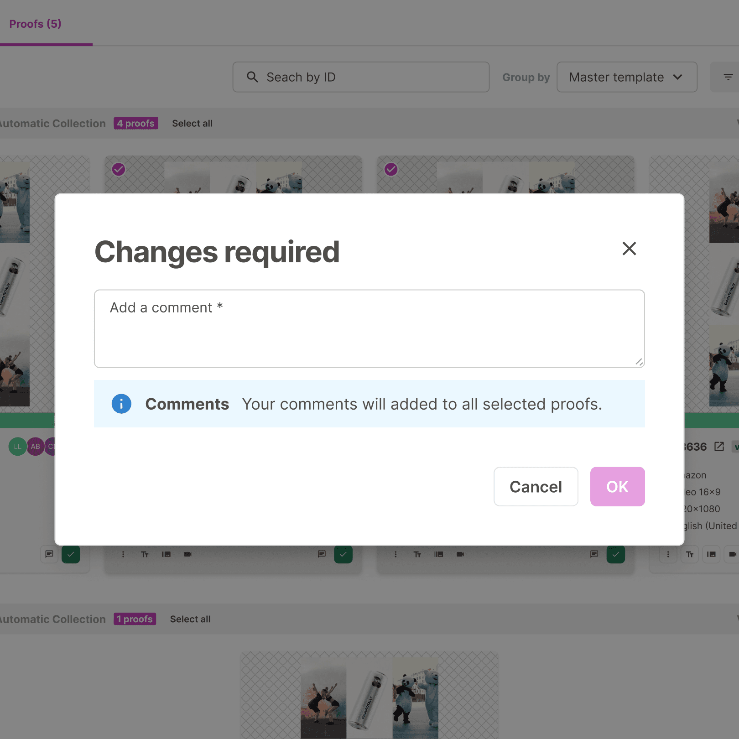Click the video preview camera icon
Screen dimensions: 739x739
pos(187,554)
